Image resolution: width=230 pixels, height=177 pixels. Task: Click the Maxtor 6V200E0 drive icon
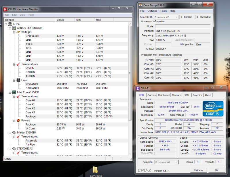point(14,133)
